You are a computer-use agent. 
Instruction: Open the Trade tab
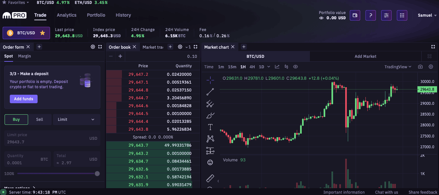[40, 15]
